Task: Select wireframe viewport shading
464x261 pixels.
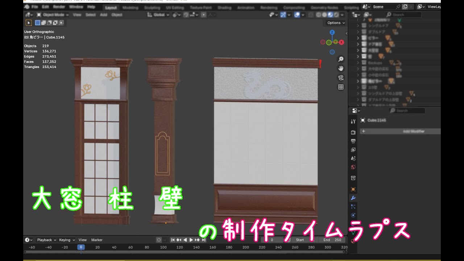Action: tap(319, 15)
